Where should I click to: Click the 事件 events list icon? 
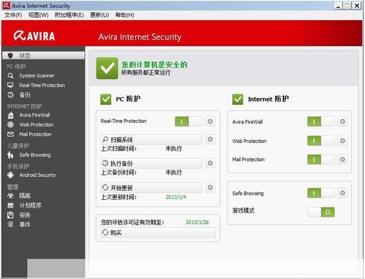coord(10,224)
